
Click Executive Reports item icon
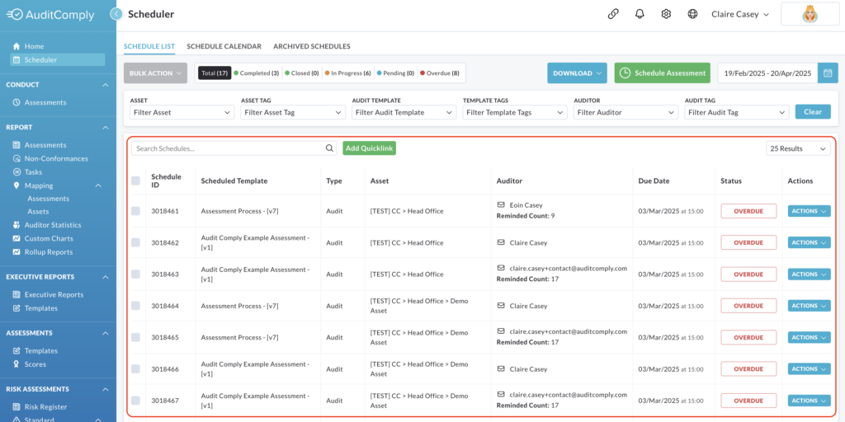pos(17,295)
